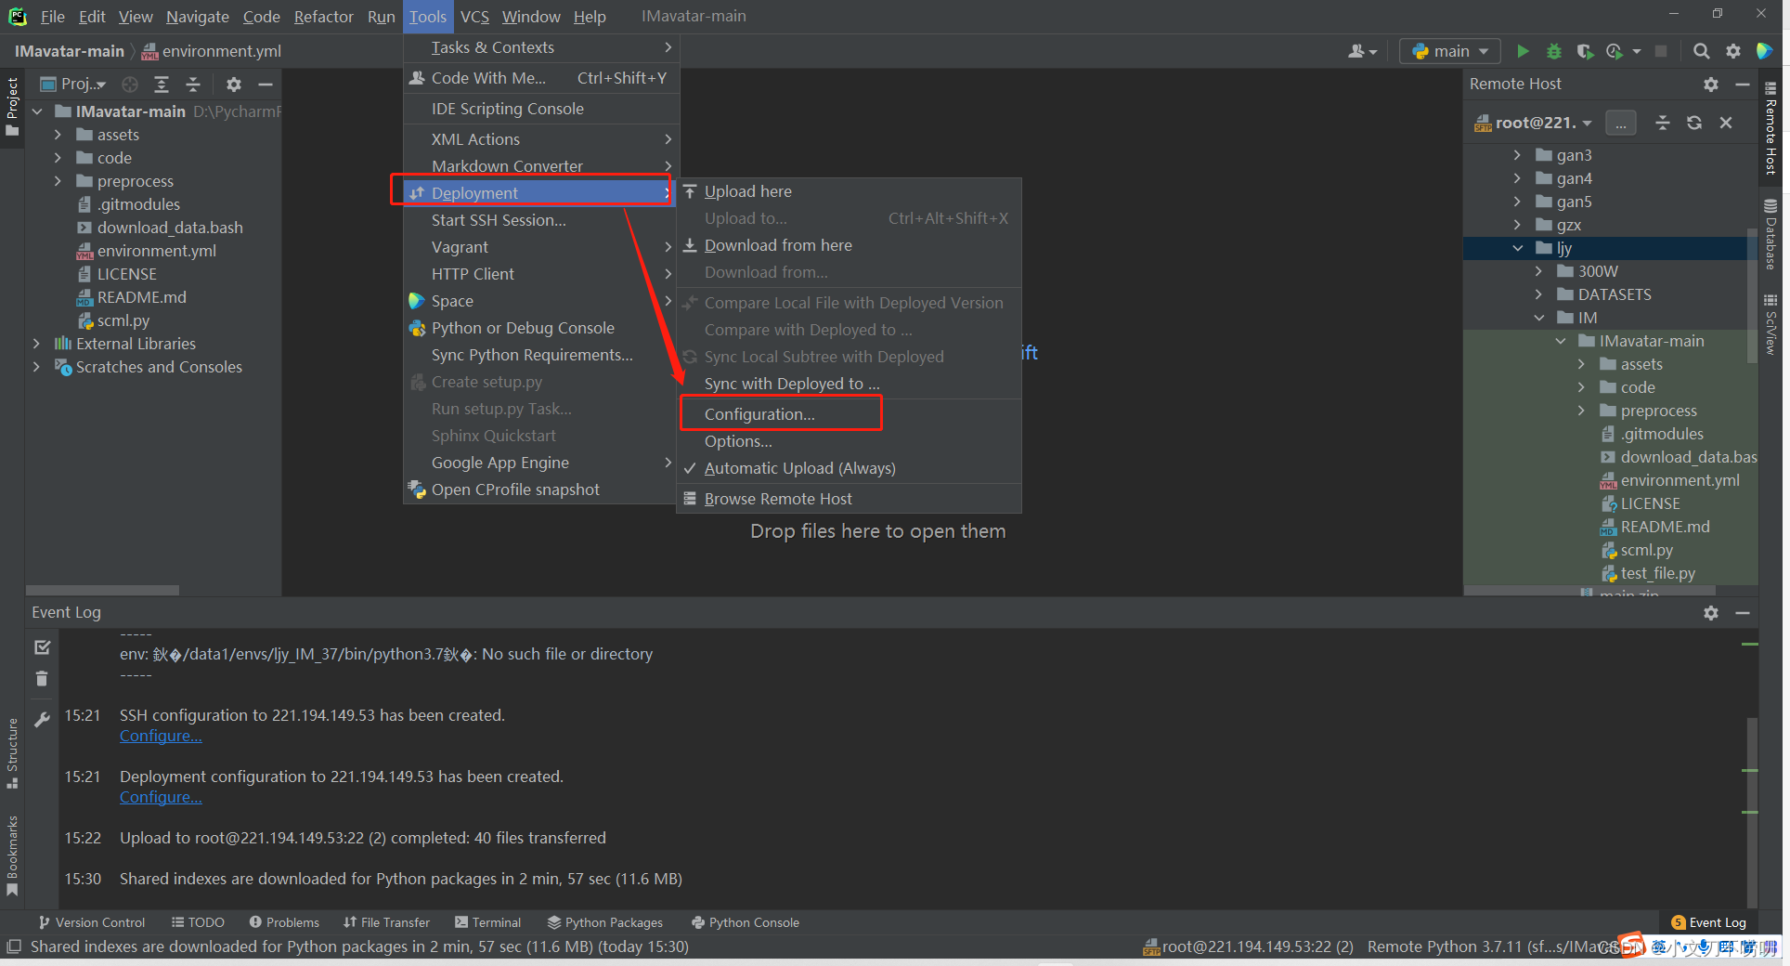Image resolution: width=1790 pixels, height=966 pixels.
Task: Open the Terminal tool window
Action: point(487,922)
